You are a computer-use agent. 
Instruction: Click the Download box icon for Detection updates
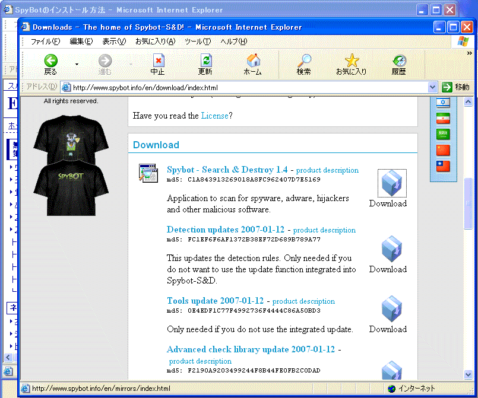pos(392,249)
